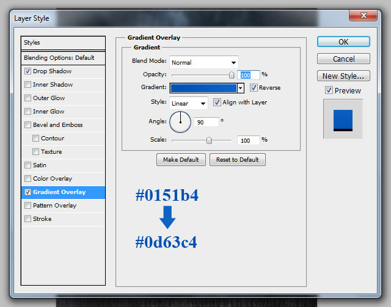Viewport: 391px width, 307px height.
Task: Toggle the Preview checkbox
Action: point(329,90)
